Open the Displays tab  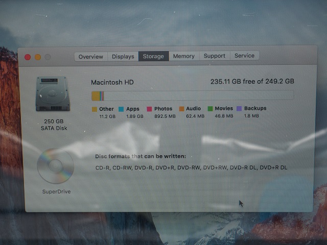(x=123, y=57)
